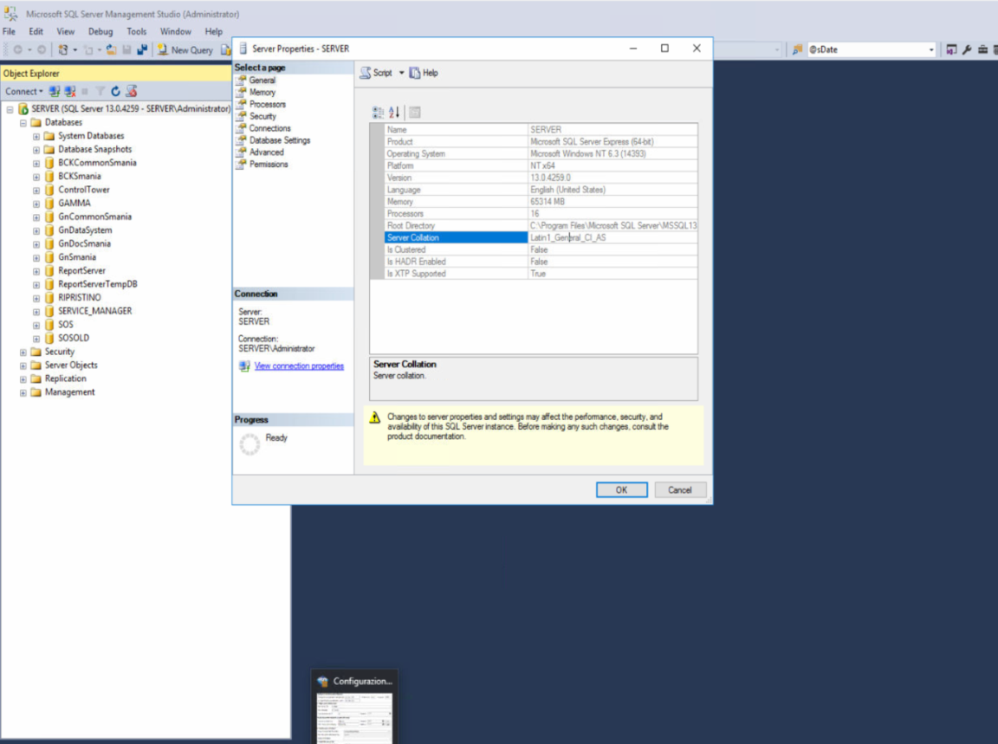Click the Disconnect icon in Object Explorer toolbar
Image resolution: width=998 pixels, height=744 pixels.
69,91
